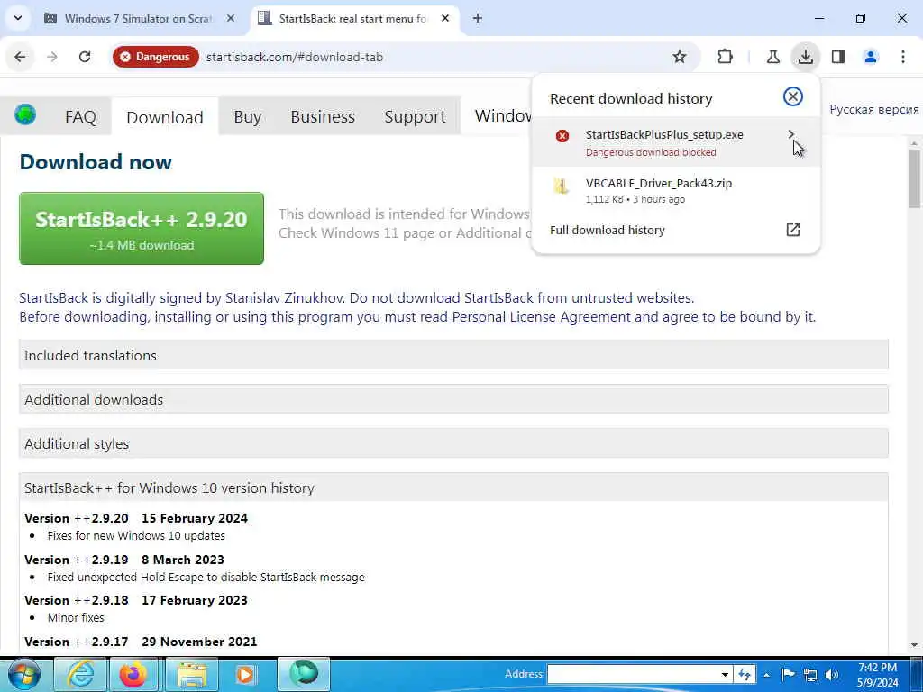Click the scrollbar down arrow
Screen dimensions: 923x692
click(x=914, y=645)
